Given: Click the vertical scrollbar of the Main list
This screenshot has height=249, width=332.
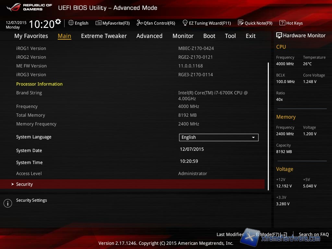Looking at the screenshot, I should (x=268, y=126).
